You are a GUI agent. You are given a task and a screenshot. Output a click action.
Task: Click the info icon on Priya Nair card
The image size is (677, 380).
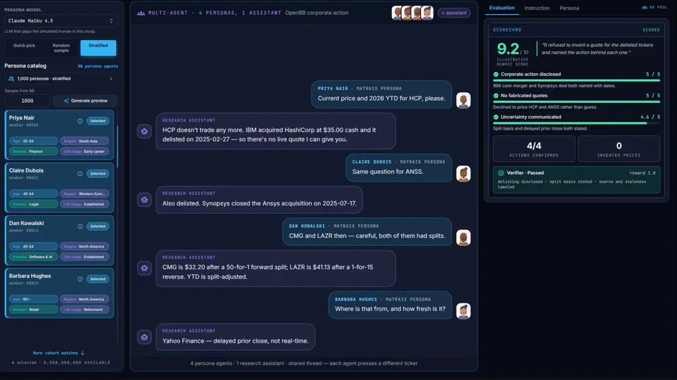click(80, 121)
